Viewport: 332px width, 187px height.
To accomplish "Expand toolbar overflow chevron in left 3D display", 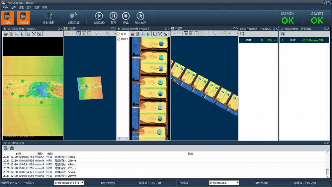I will (115, 33).
